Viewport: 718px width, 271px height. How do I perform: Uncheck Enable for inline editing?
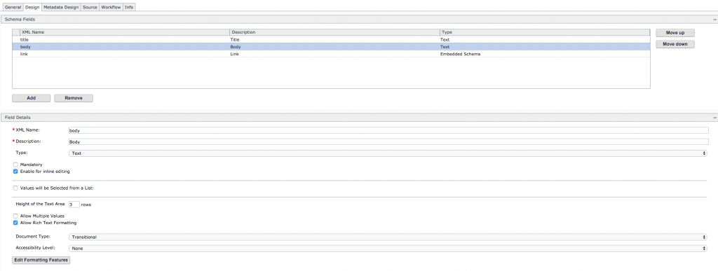point(15,172)
